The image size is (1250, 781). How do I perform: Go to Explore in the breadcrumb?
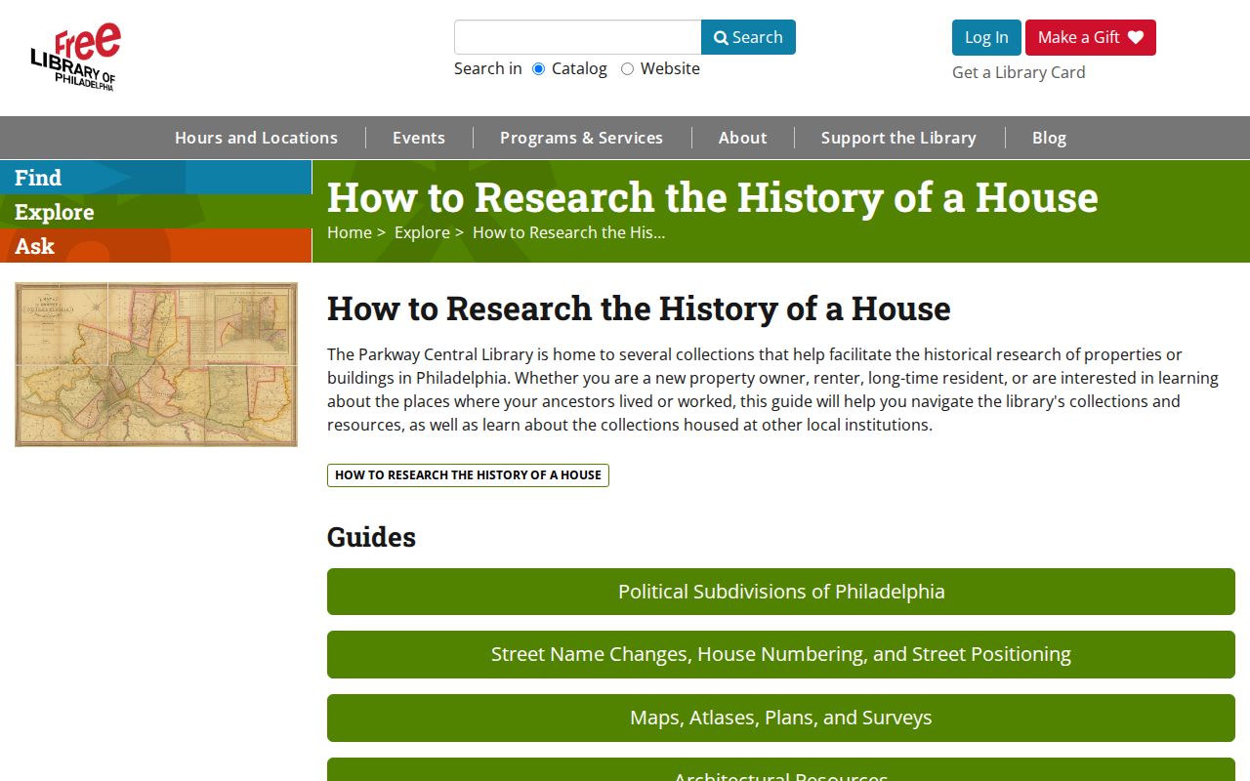click(422, 232)
